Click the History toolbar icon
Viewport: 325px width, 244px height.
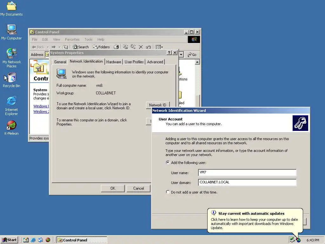pyautogui.click(x=116, y=47)
